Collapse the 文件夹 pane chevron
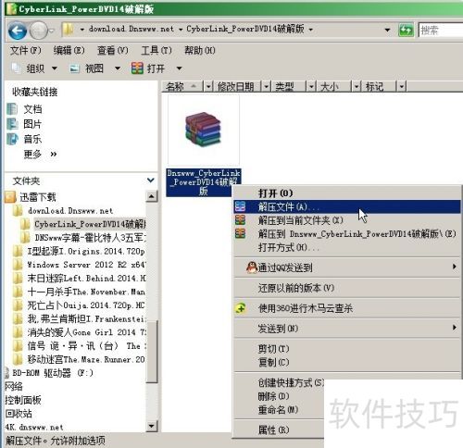The width and height of the screenshot is (463, 448). [151, 180]
